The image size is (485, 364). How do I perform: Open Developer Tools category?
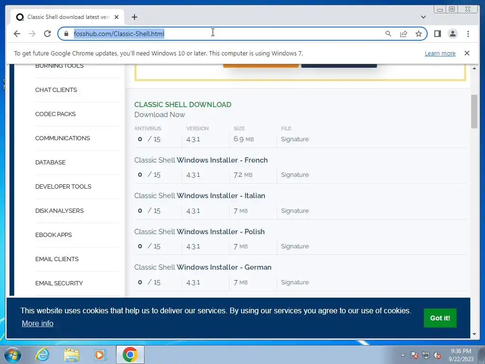(x=63, y=186)
